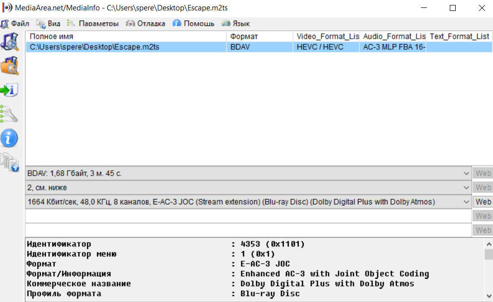Click the Open Folder sidebar icon
The height and width of the screenshot is (302, 493).
(9, 65)
